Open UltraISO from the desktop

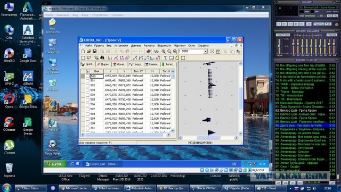click(9, 55)
